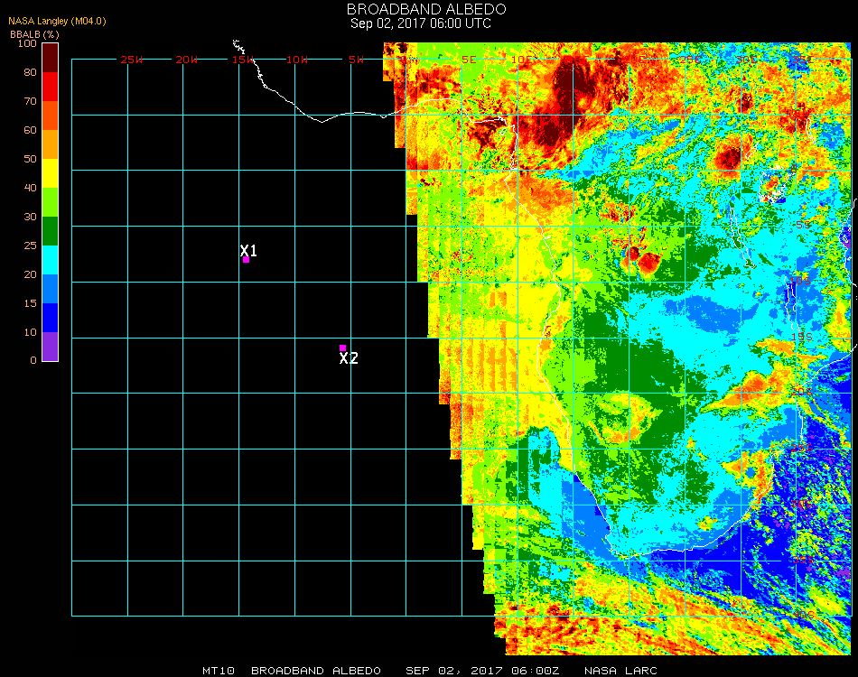Select the bright red 70-80% legend swatch
This screenshot has height=677, width=858.
(x=51, y=87)
